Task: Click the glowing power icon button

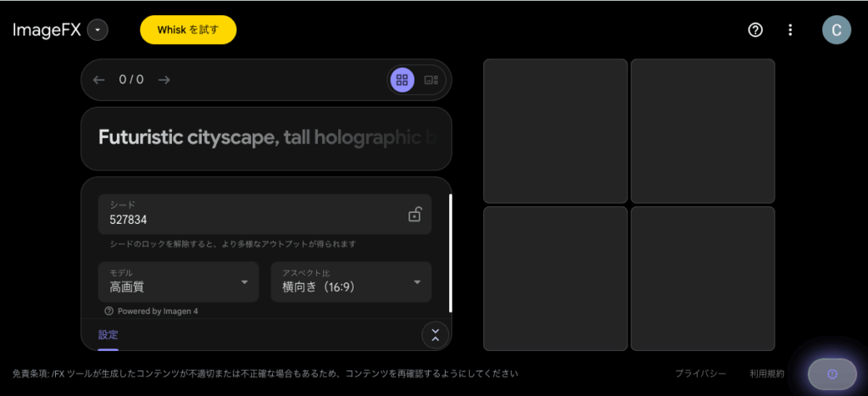Action: [x=832, y=374]
